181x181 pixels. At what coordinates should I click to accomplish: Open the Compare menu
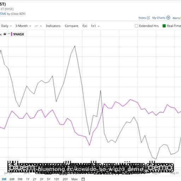tap(71, 26)
